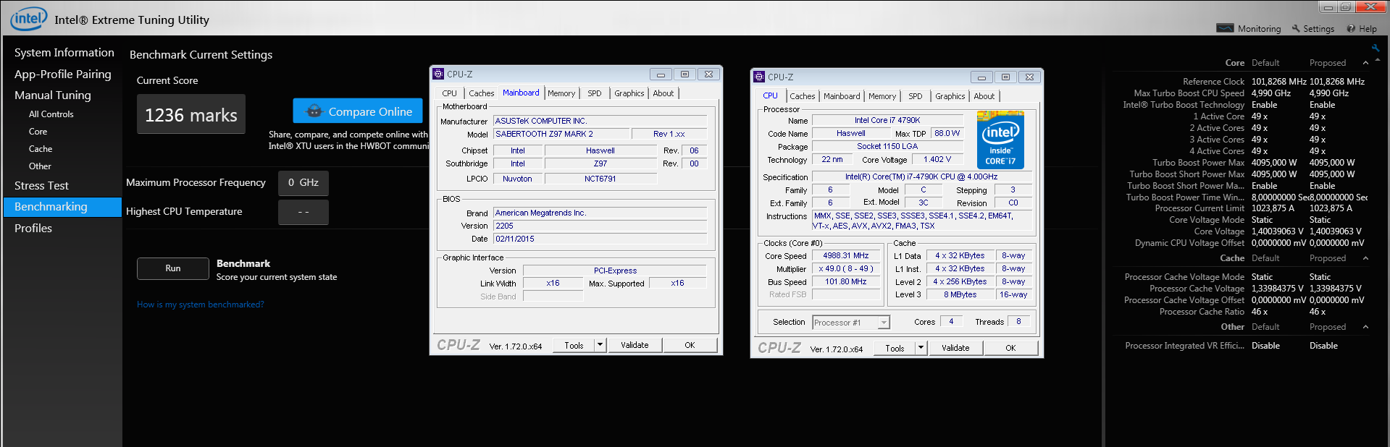Open Cache tuning sub-item
The width and height of the screenshot is (1390, 447).
41,149
